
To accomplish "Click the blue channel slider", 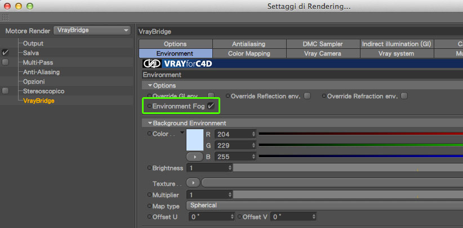I will [361, 156].
